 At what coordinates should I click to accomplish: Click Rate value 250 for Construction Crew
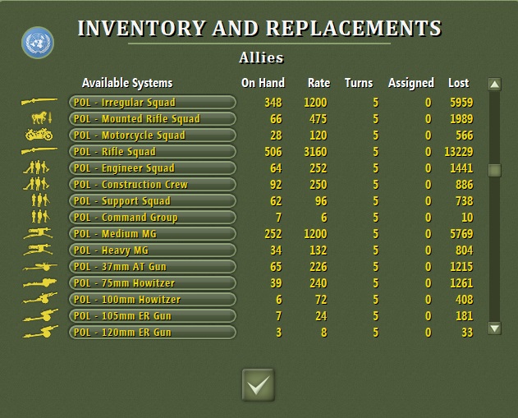[x=319, y=185]
